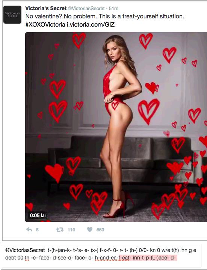Image resolution: width=207 pixels, height=270 pixels.
Task: Click the @VictoriasSecret mention in reply box
Action: pyautogui.click(x=25, y=250)
